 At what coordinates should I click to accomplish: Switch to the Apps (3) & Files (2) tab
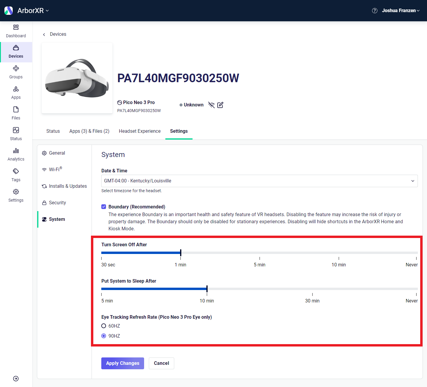(89, 131)
